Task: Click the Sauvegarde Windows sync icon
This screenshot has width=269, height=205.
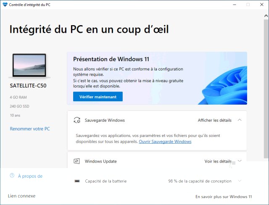Action: [77, 120]
